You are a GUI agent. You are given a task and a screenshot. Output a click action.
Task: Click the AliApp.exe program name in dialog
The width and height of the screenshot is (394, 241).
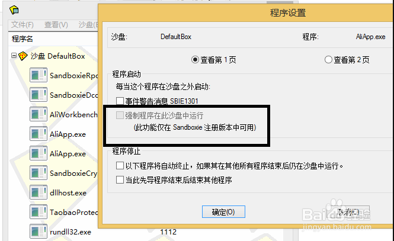click(370, 37)
